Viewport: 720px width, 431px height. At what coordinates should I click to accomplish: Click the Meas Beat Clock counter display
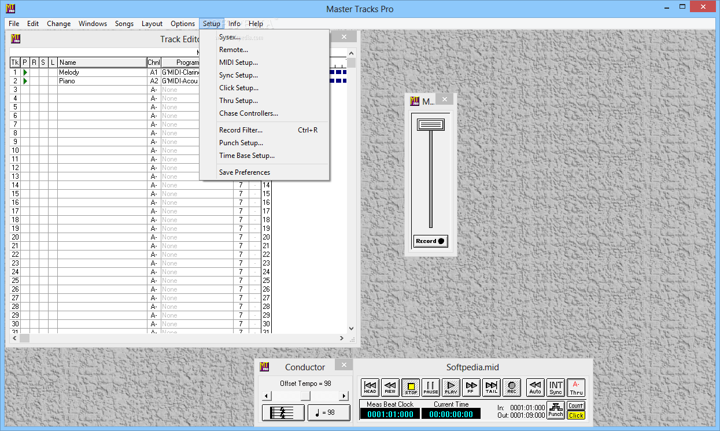click(x=390, y=414)
